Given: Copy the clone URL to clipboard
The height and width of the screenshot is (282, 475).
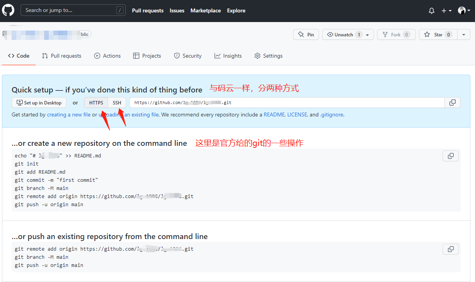Looking at the screenshot, I should tap(453, 103).
